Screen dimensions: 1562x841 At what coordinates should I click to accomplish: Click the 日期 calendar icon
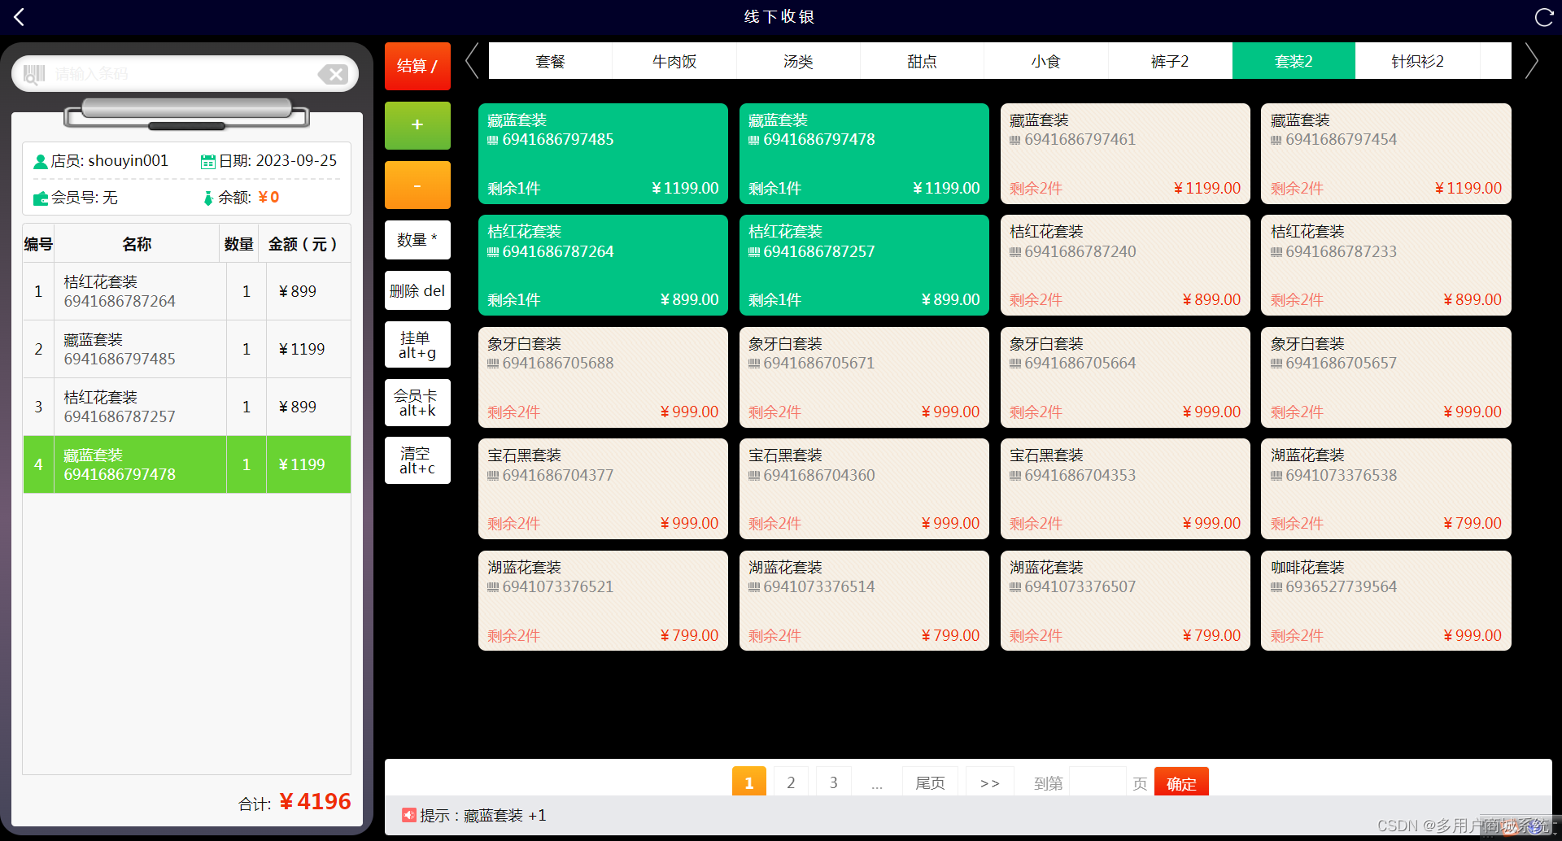click(208, 161)
